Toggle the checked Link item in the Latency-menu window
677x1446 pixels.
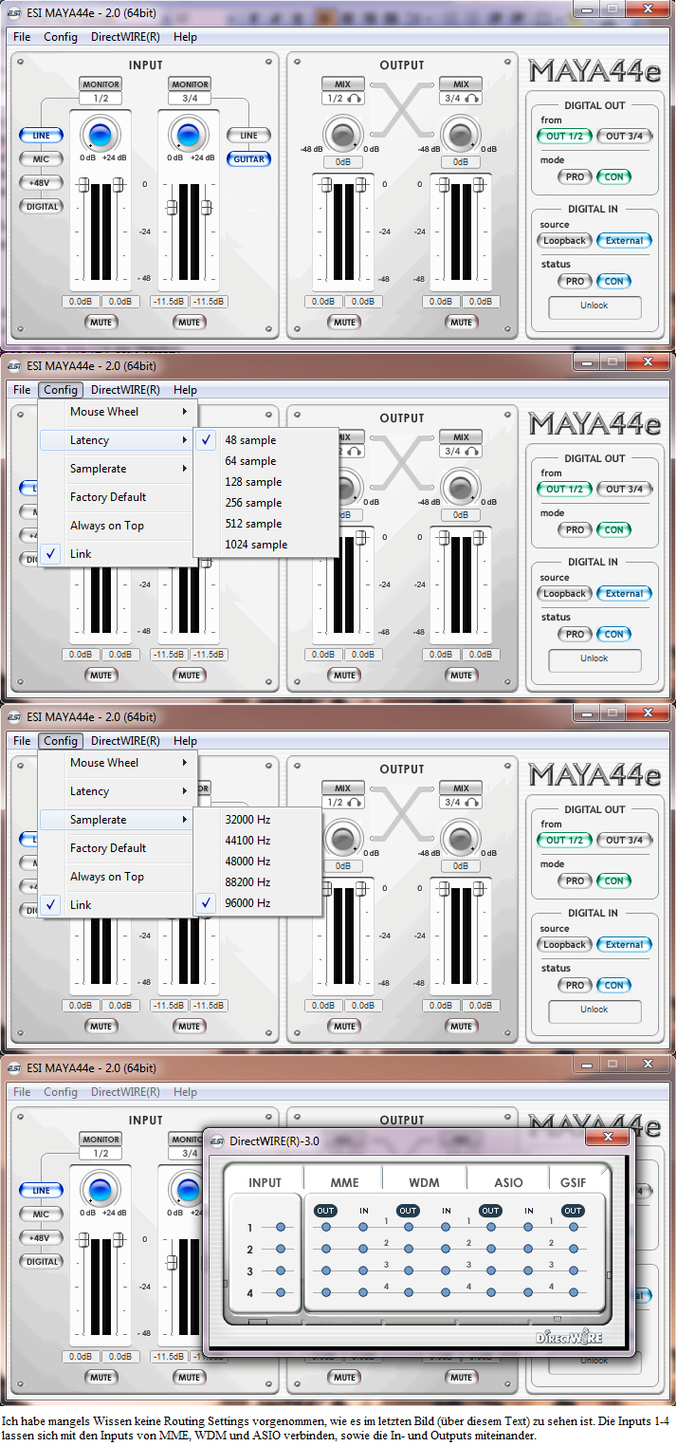118,554
